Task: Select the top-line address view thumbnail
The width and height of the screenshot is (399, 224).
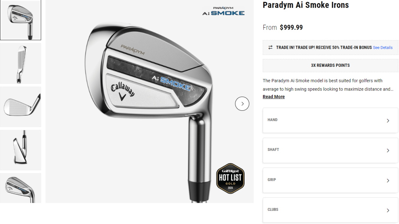Action: 20,63
